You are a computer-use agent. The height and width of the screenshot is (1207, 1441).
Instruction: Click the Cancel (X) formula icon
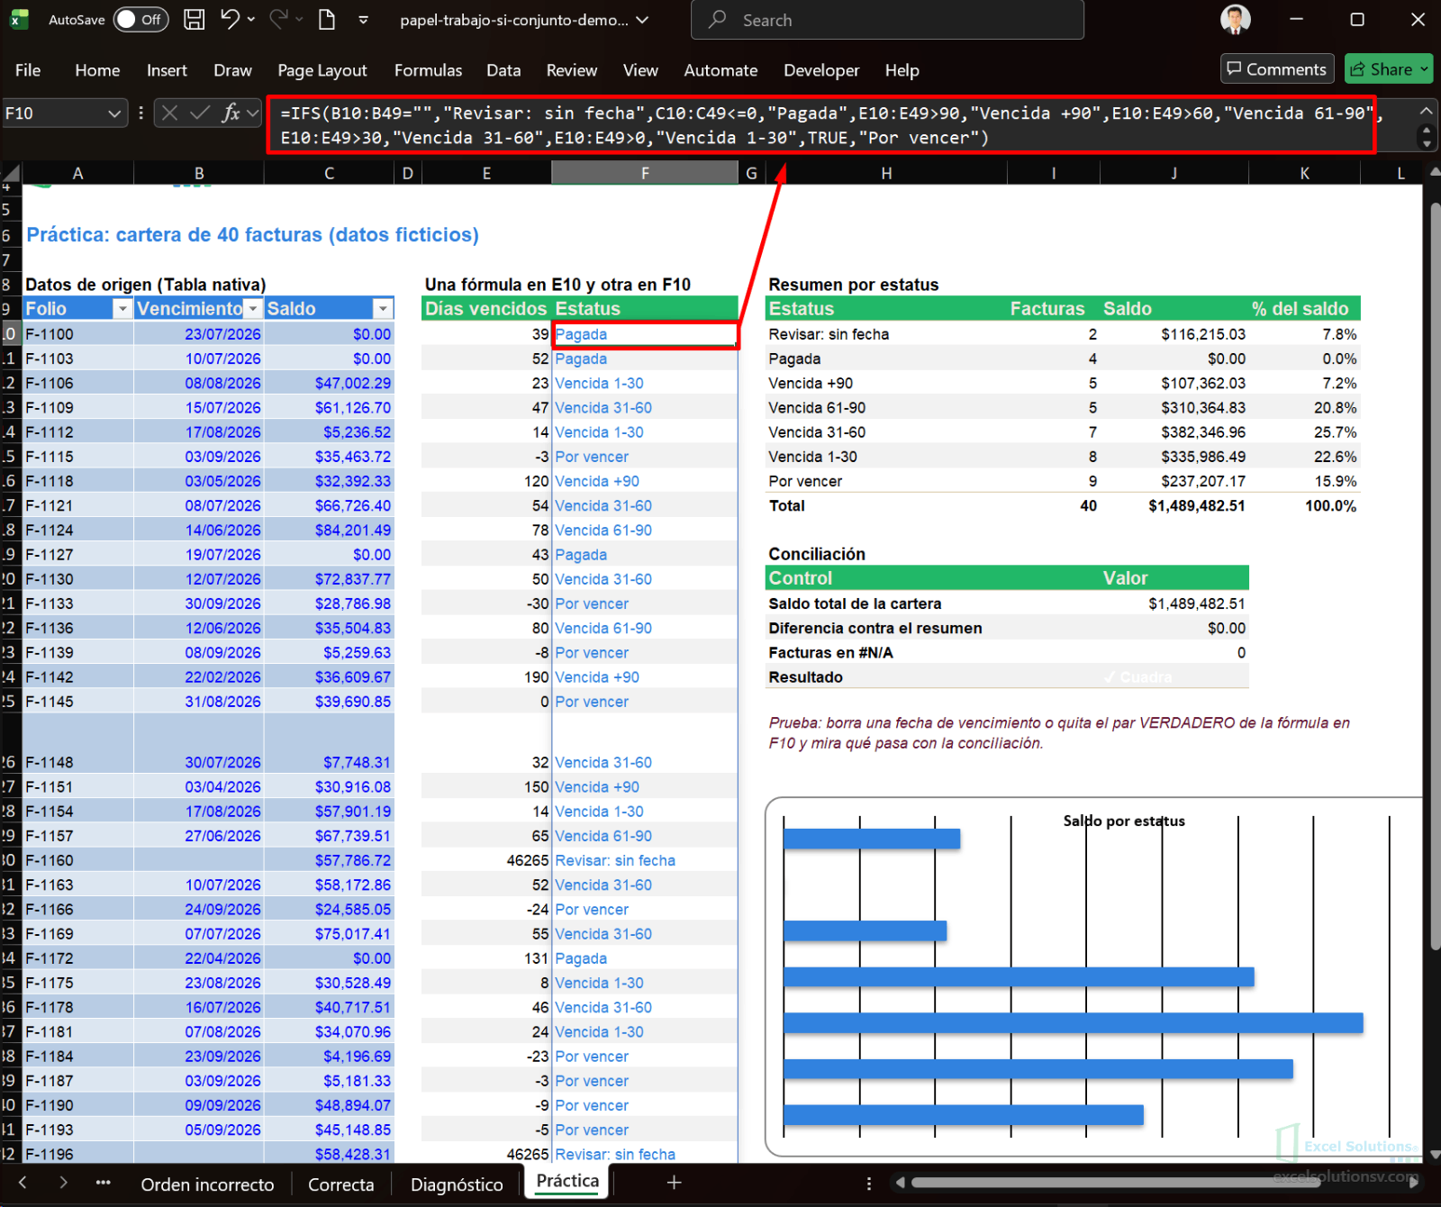(170, 113)
